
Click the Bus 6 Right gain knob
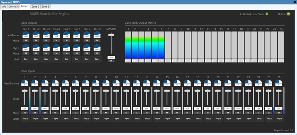[x=77, y=46]
